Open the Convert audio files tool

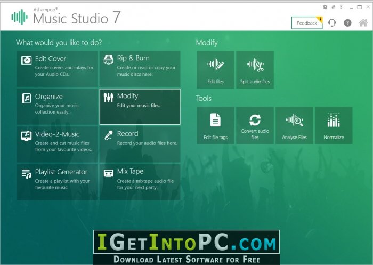coord(255,125)
